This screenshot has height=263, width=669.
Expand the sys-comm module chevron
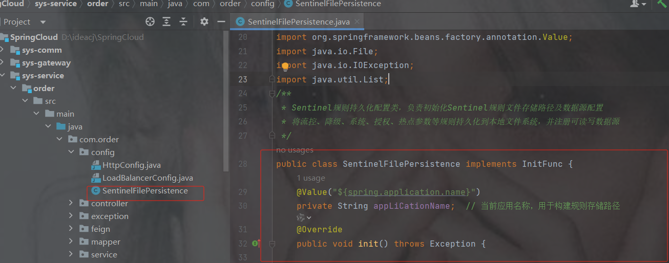coord(3,50)
